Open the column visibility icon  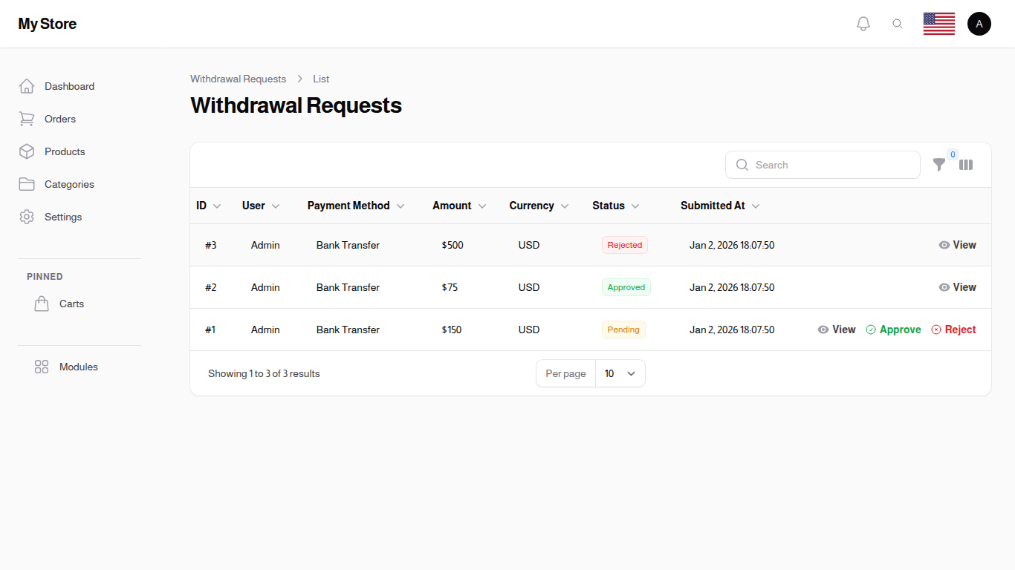[966, 165]
